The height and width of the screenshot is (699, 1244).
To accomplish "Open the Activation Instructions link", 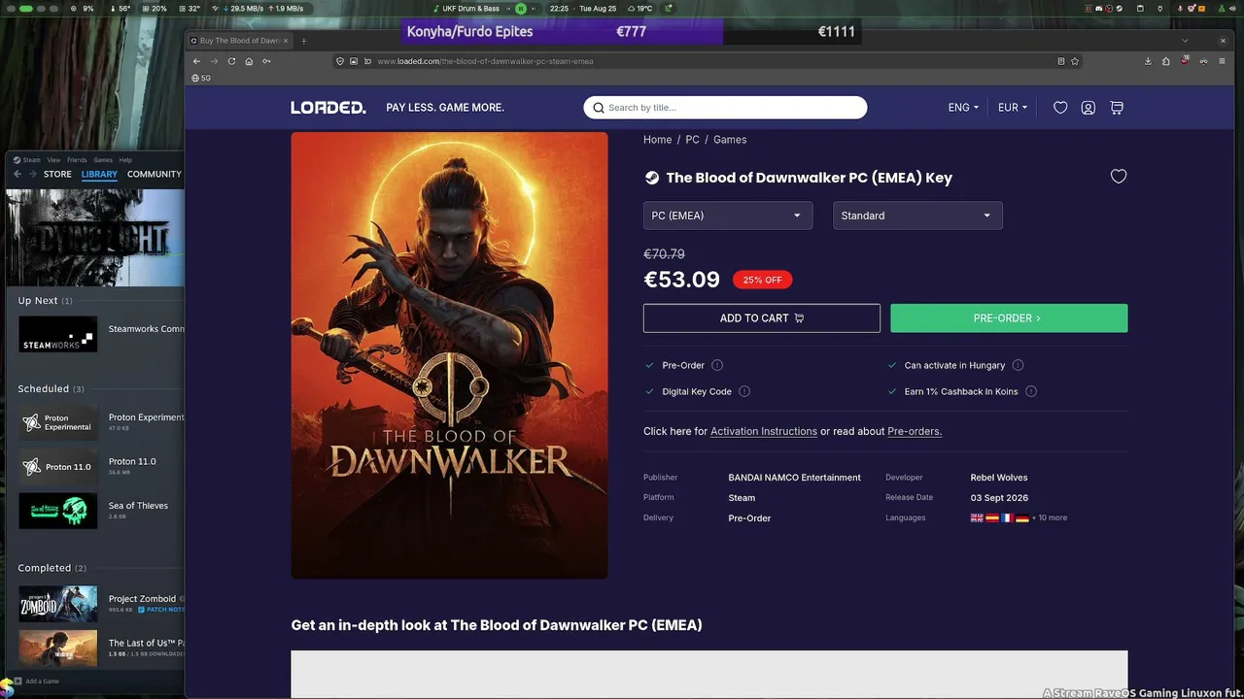I will click(x=764, y=431).
